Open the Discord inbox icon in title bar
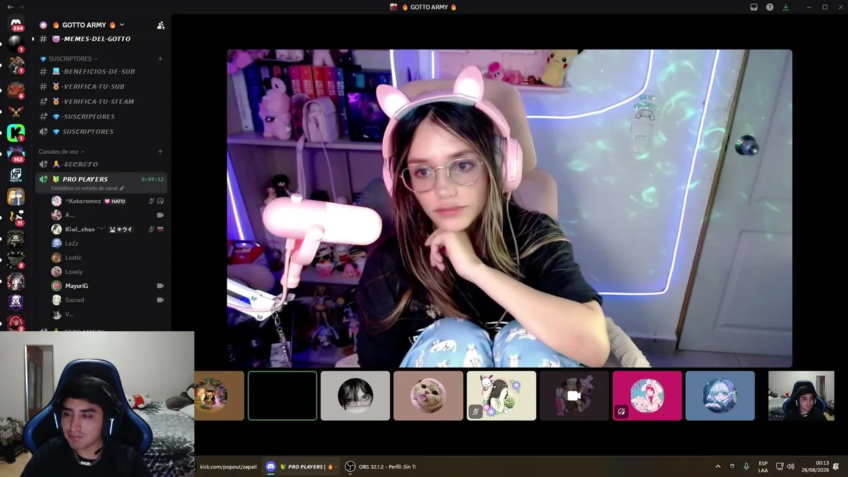848x477 pixels. 754,7
